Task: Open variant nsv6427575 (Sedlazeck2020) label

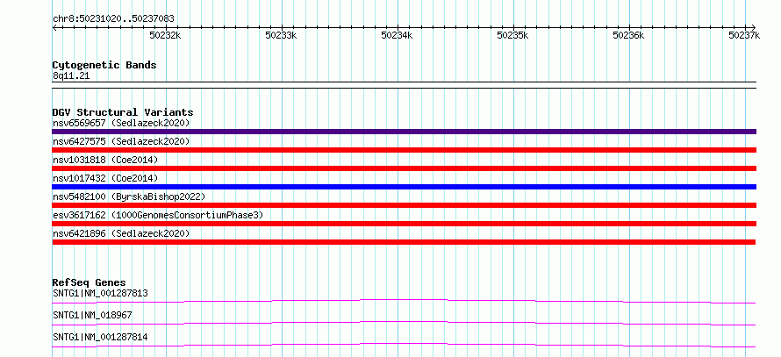Action: [121, 141]
